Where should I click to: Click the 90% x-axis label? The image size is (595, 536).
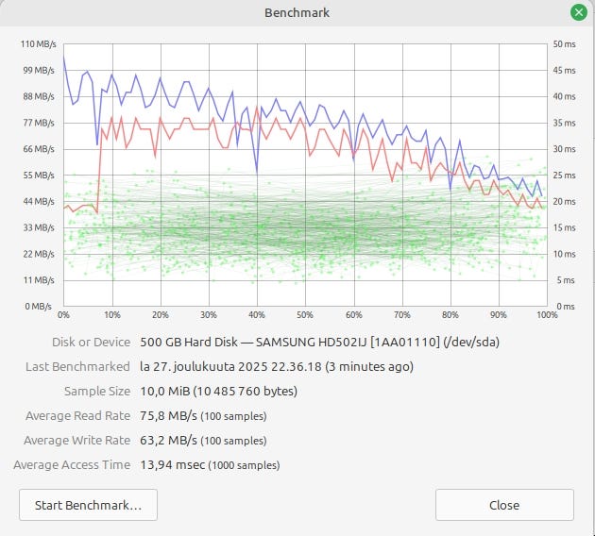499,315
